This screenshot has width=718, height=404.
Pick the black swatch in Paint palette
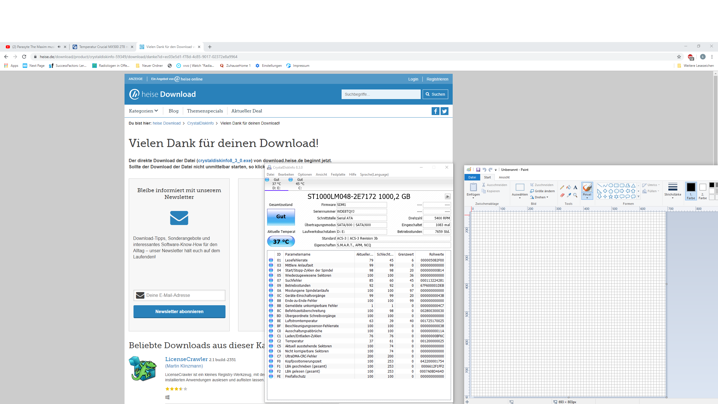[712, 185]
